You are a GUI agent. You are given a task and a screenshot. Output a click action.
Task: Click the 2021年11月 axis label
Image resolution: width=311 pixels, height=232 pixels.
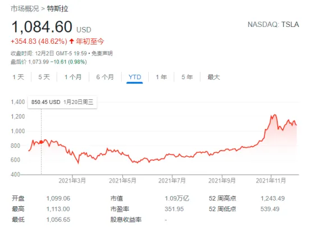click(x=271, y=181)
